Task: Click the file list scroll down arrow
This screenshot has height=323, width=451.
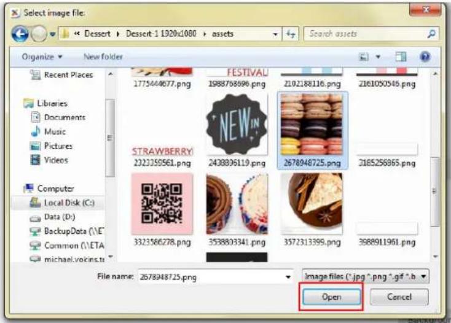Action: pyautogui.click(x=435, y=256)
